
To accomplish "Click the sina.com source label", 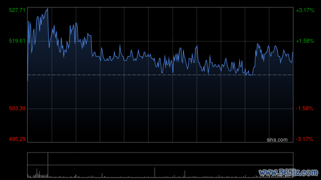I will point(277,140).
